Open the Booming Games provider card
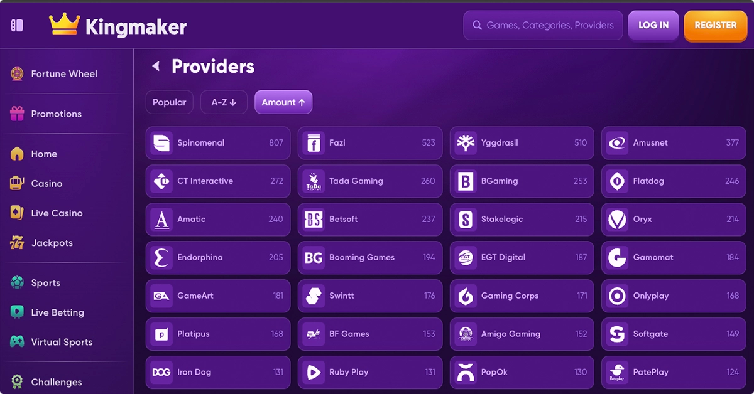 [x=369, y=257]
